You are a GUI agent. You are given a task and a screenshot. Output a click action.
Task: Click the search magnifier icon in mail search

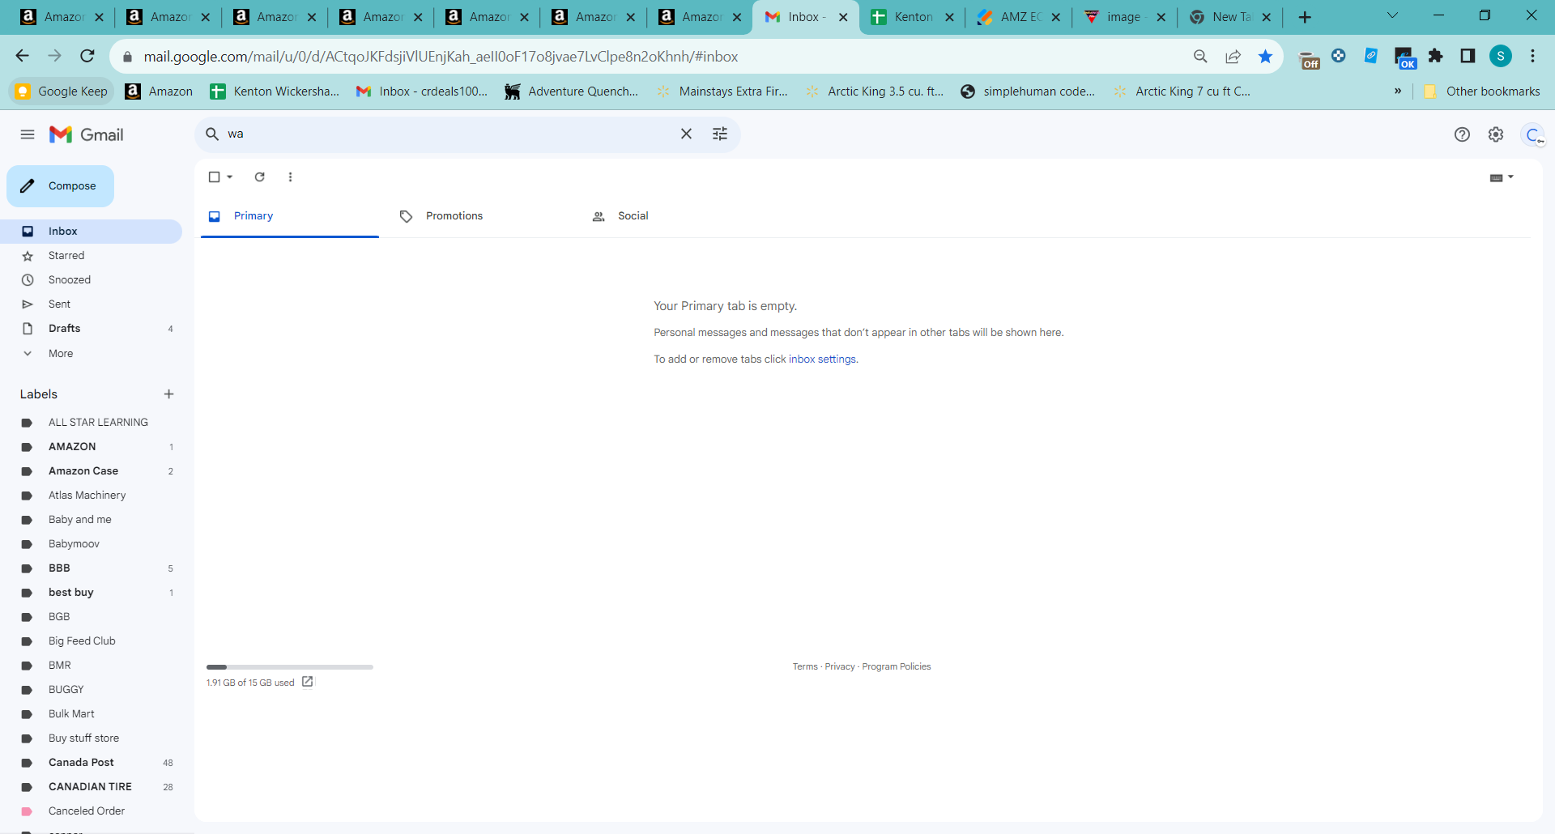click(x=212, y=134)
